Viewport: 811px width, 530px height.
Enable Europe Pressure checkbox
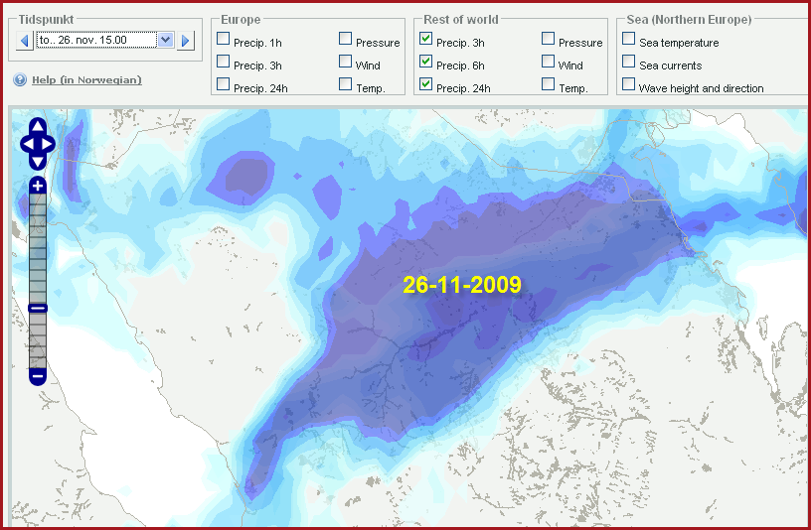pos(346,39)
